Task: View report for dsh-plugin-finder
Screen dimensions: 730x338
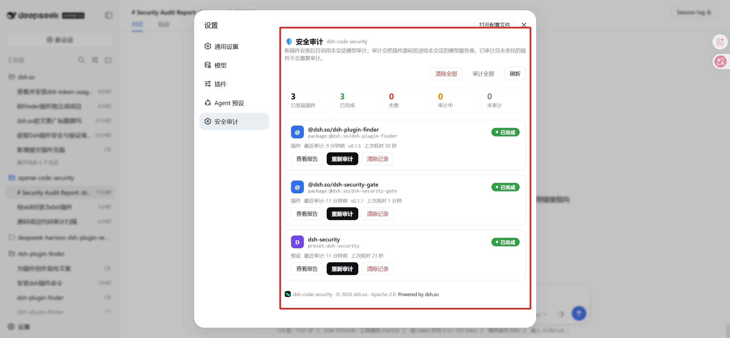Action: (x=307, y=159)
